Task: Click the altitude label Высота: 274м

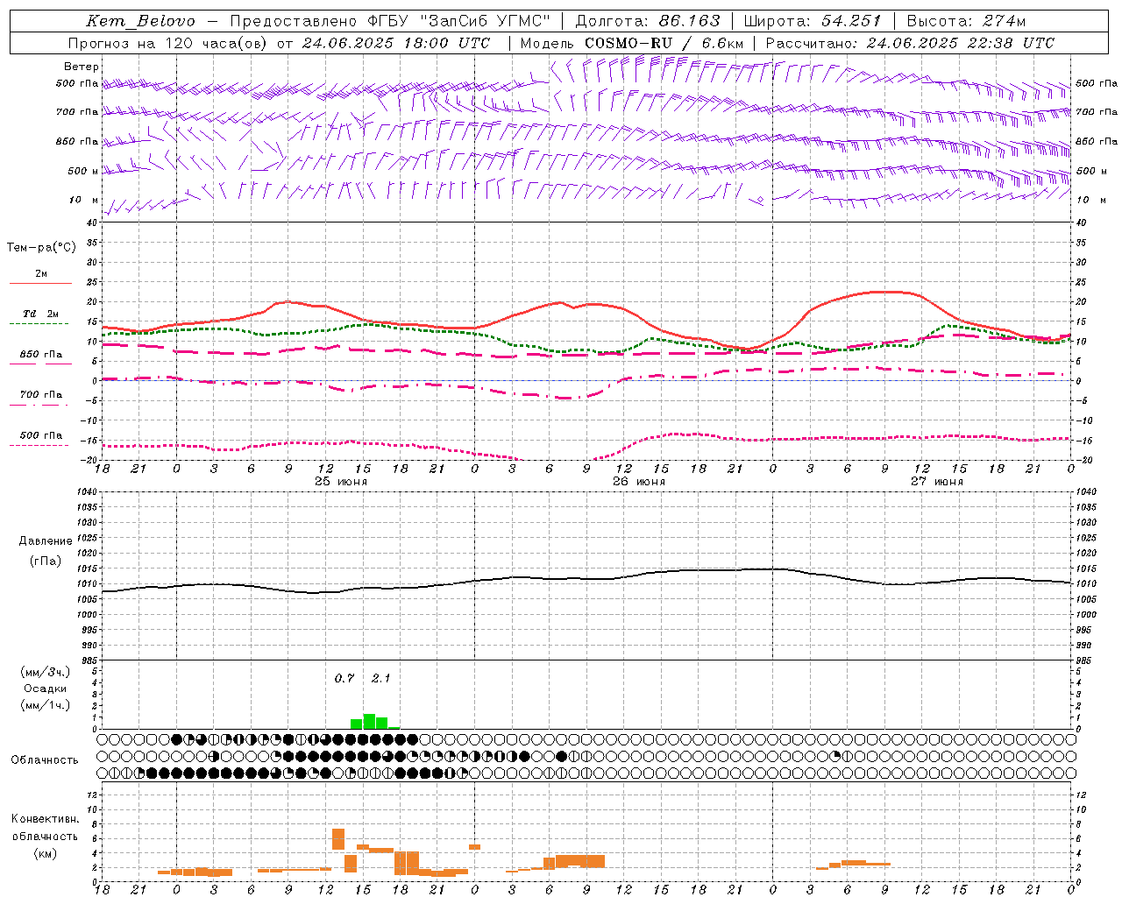Action: 966,21
